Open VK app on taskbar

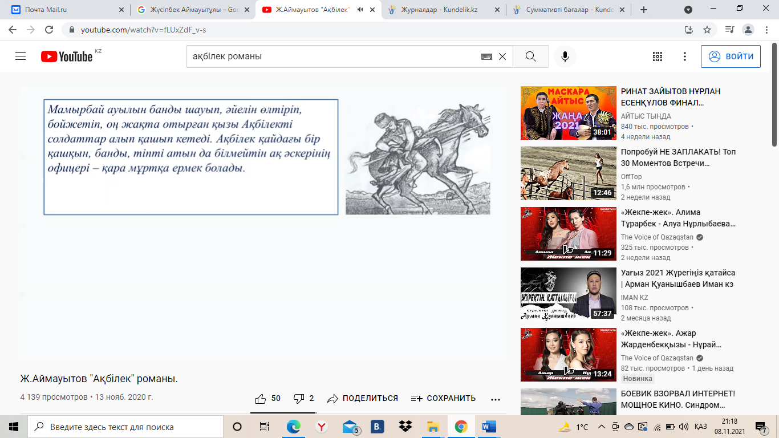tap(378, 427)
